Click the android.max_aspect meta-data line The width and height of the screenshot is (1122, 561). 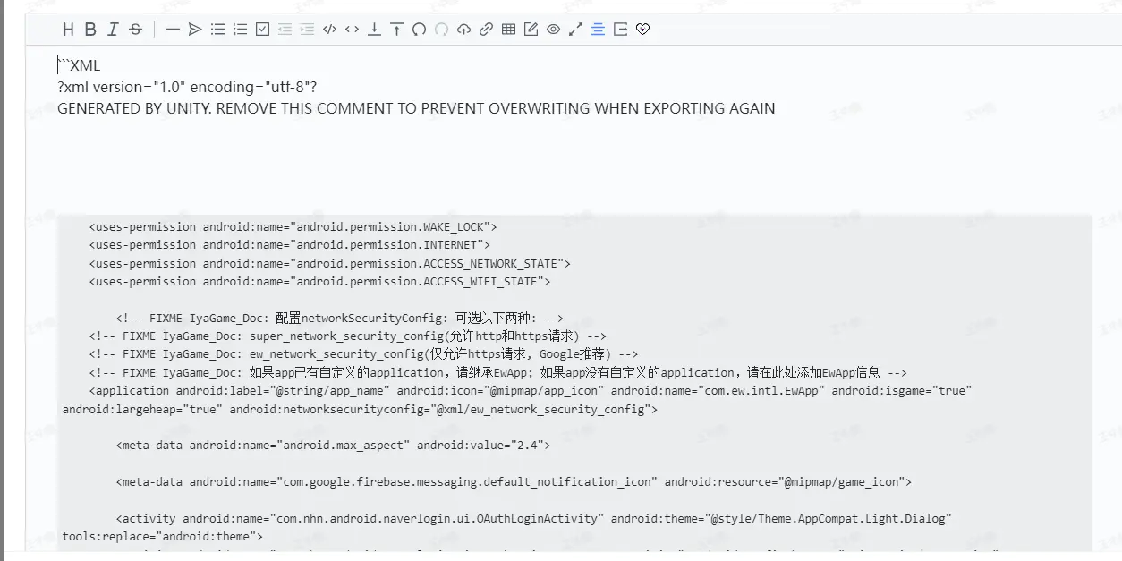pyautogui.click(x=333, y=445)
